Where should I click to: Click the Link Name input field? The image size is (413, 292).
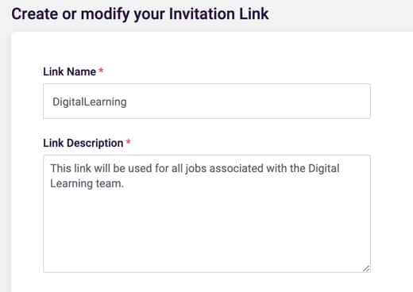pos(206,102)
